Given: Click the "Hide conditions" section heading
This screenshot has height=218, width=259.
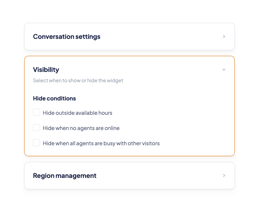Looking at the screenshot, I should pyautogui.click(x=54, y=98).
